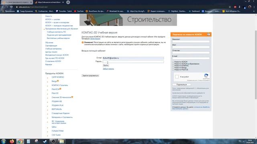Image resolution: width=257 pixels, height=144 pixels.
Task: Check the 'Я не робот' reCAPTCHA box
Action: [x=177, y=76]
